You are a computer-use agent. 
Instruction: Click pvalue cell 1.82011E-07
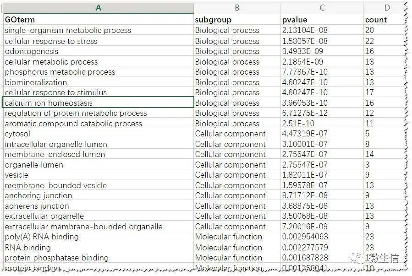pos(322,175)
